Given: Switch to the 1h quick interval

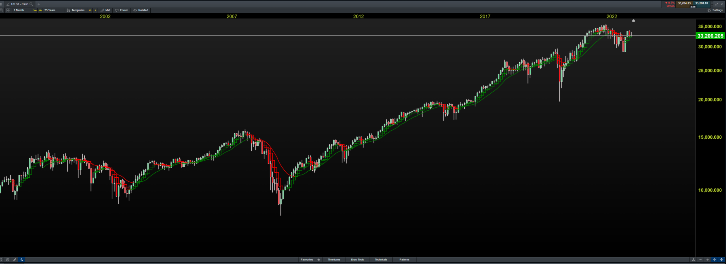Looking at the screenshot, I should click(x=40, y=10).
